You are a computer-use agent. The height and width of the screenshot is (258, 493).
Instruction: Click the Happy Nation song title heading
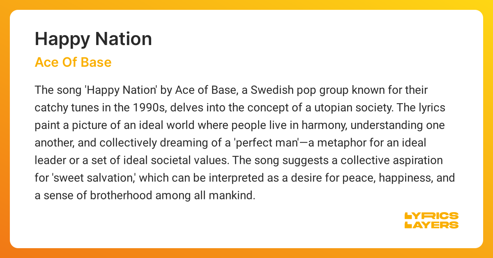pyautogui.click(x=93, y=39)
